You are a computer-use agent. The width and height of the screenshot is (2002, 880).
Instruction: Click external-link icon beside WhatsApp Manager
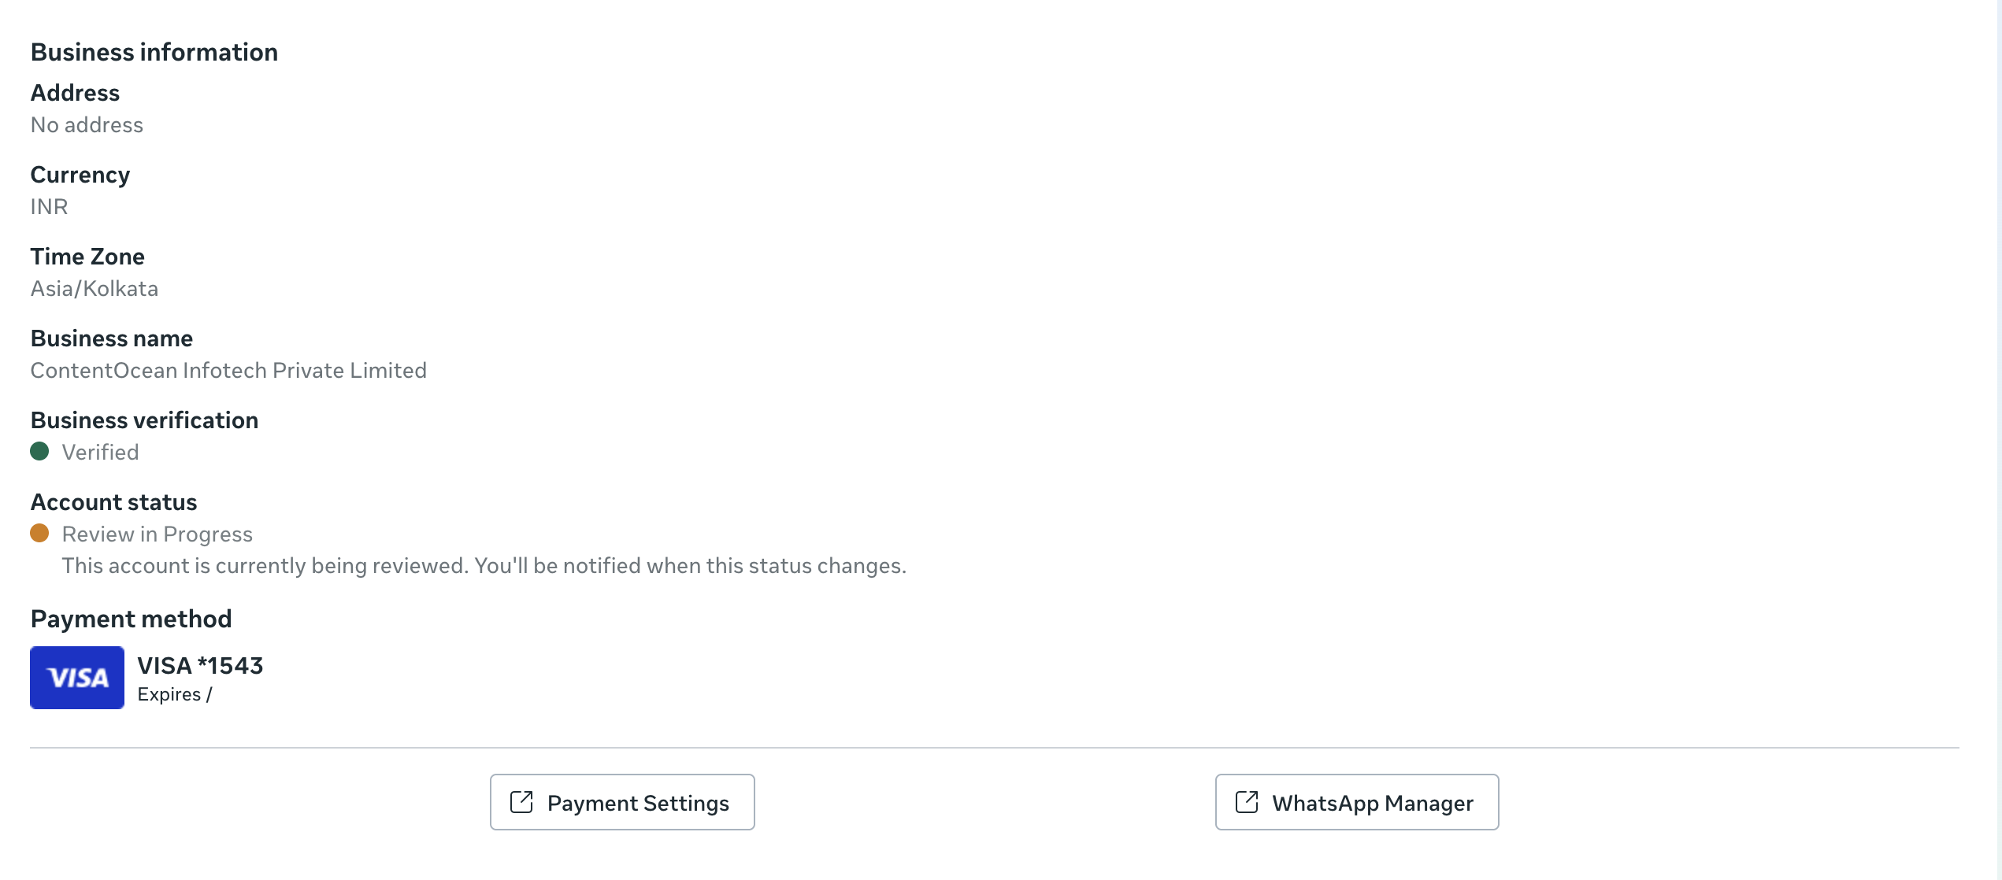(x=1247, y=802)
